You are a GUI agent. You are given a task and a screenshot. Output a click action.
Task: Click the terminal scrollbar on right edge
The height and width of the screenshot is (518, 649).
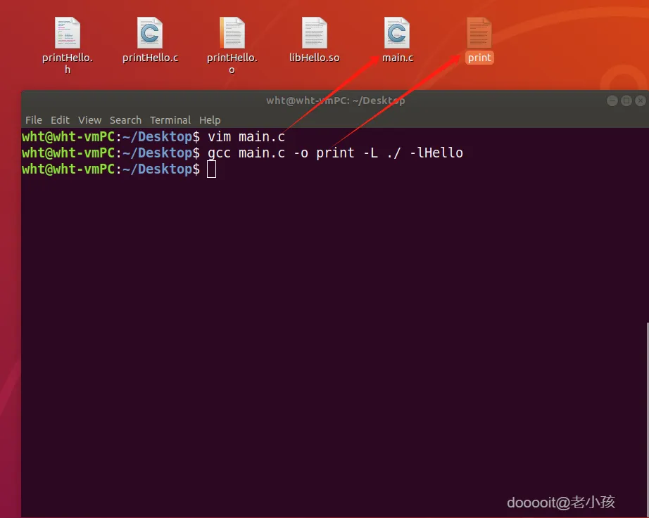648,420
